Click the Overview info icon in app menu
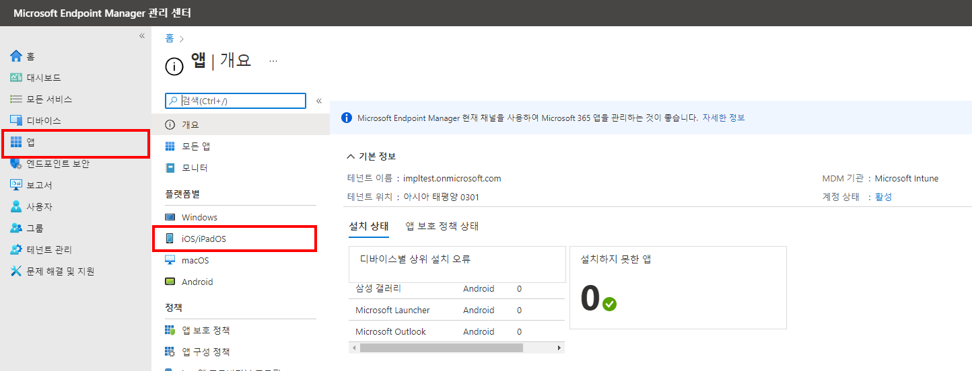972x371 pixels. [x=170, y=125]
